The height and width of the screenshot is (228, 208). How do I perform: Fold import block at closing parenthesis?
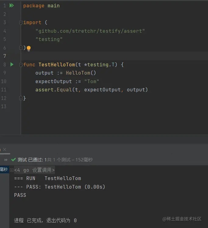point(21,48)
